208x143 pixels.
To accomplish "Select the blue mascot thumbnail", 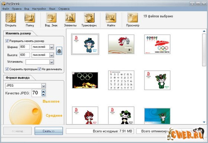I will [85, 44].
